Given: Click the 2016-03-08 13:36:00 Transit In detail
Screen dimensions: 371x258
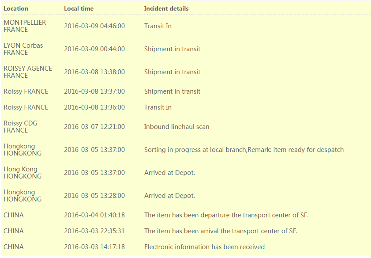Looking at the screenshot, I should [158, 107].
